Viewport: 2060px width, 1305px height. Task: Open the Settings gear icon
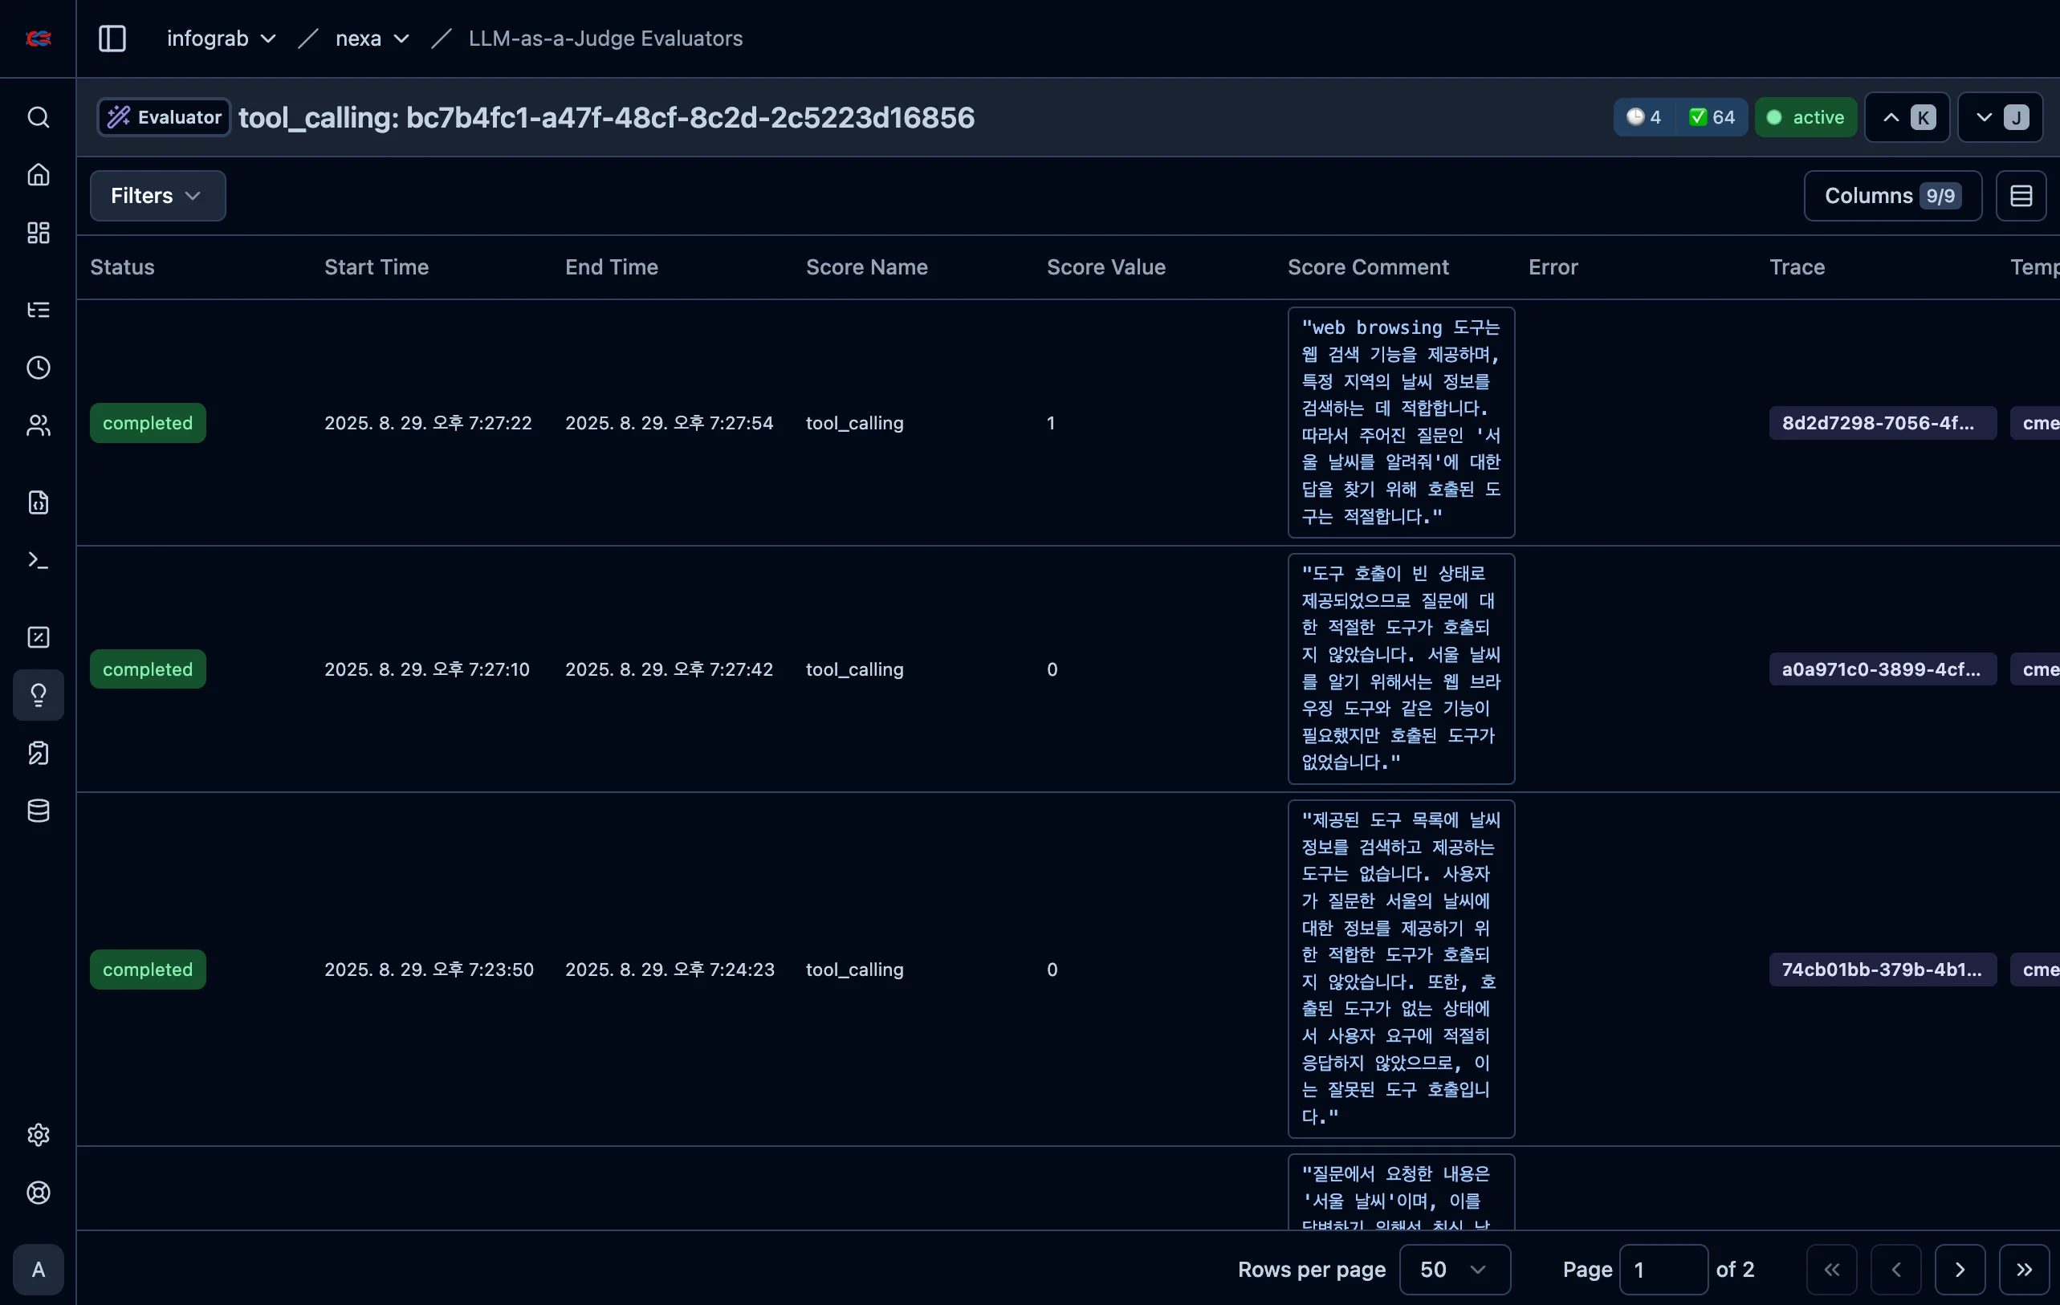pyautogui.click(x=39, y=1135)
